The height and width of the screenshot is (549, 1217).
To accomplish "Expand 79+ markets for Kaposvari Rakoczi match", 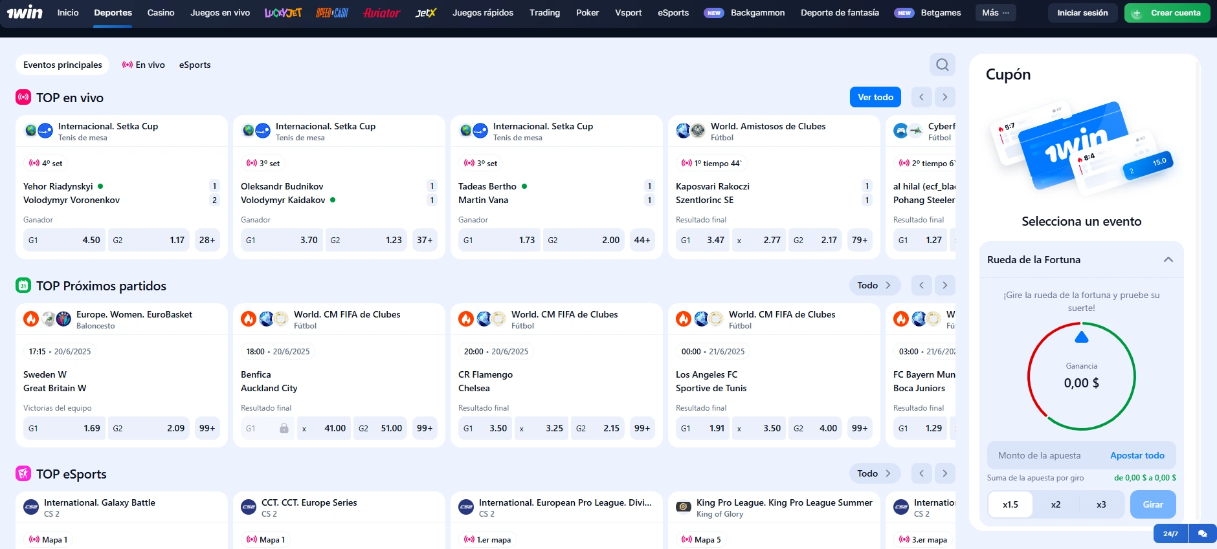I will (x=860, y=240).
